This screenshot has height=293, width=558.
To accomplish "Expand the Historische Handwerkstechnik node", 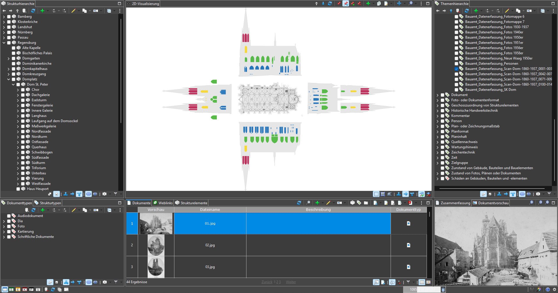I will coord(438,111).
